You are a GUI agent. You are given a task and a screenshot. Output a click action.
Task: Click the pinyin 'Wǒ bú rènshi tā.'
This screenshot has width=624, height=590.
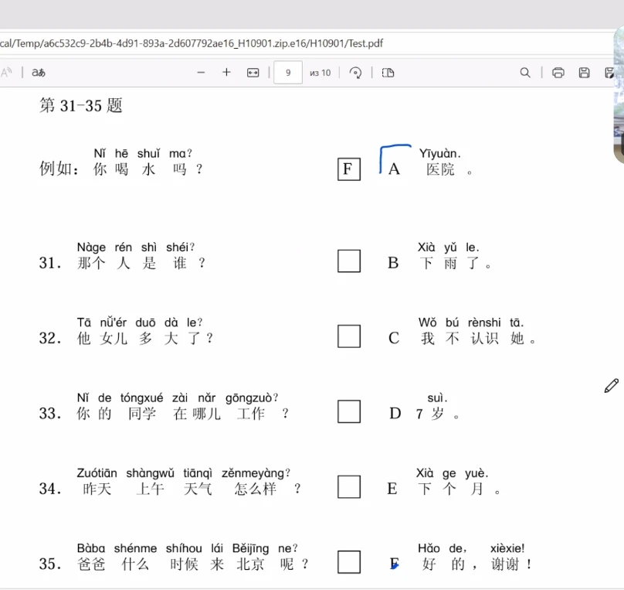point(471,322)
